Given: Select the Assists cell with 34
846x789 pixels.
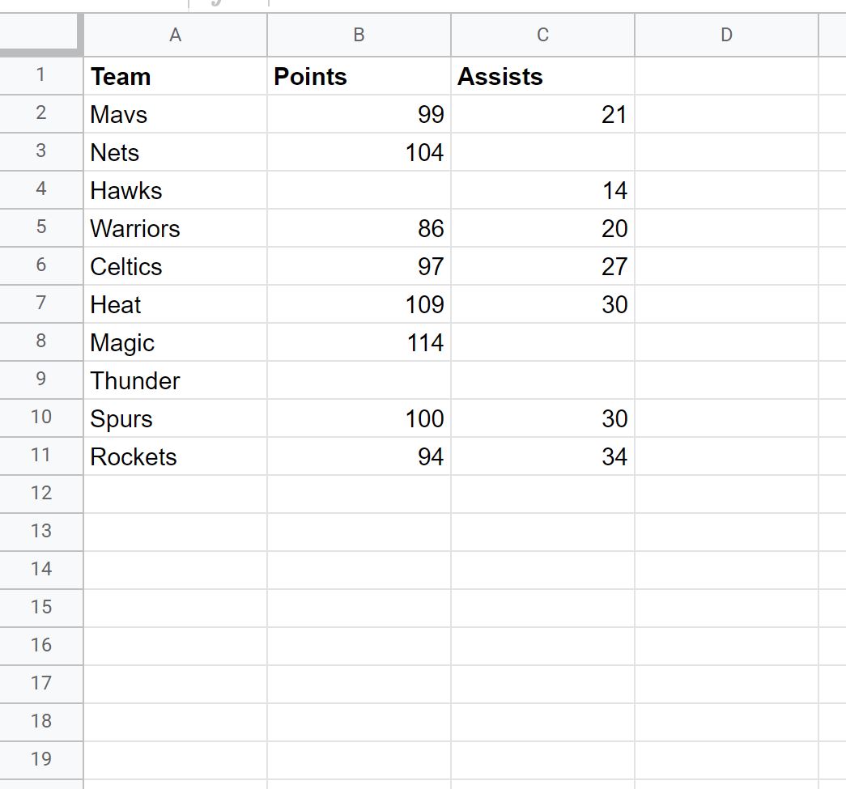Looking at the screenshot, I should pos(542,456).
